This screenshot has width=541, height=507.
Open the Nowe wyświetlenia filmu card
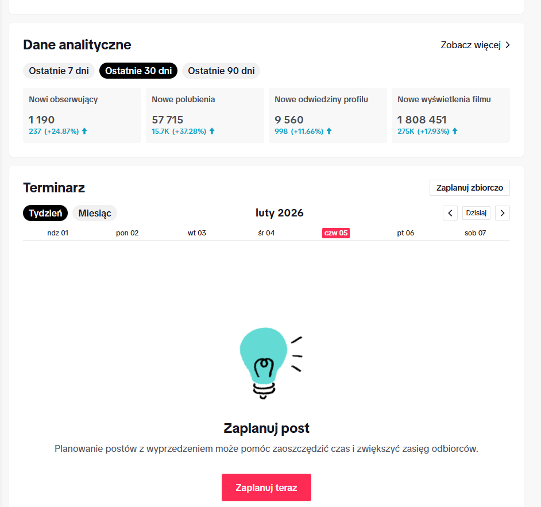(451, 115)
